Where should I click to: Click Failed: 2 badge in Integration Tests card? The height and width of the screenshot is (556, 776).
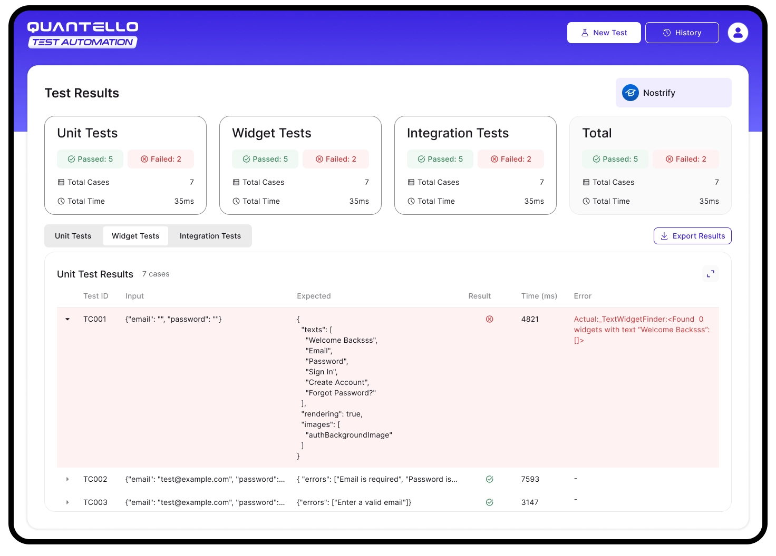511,159
